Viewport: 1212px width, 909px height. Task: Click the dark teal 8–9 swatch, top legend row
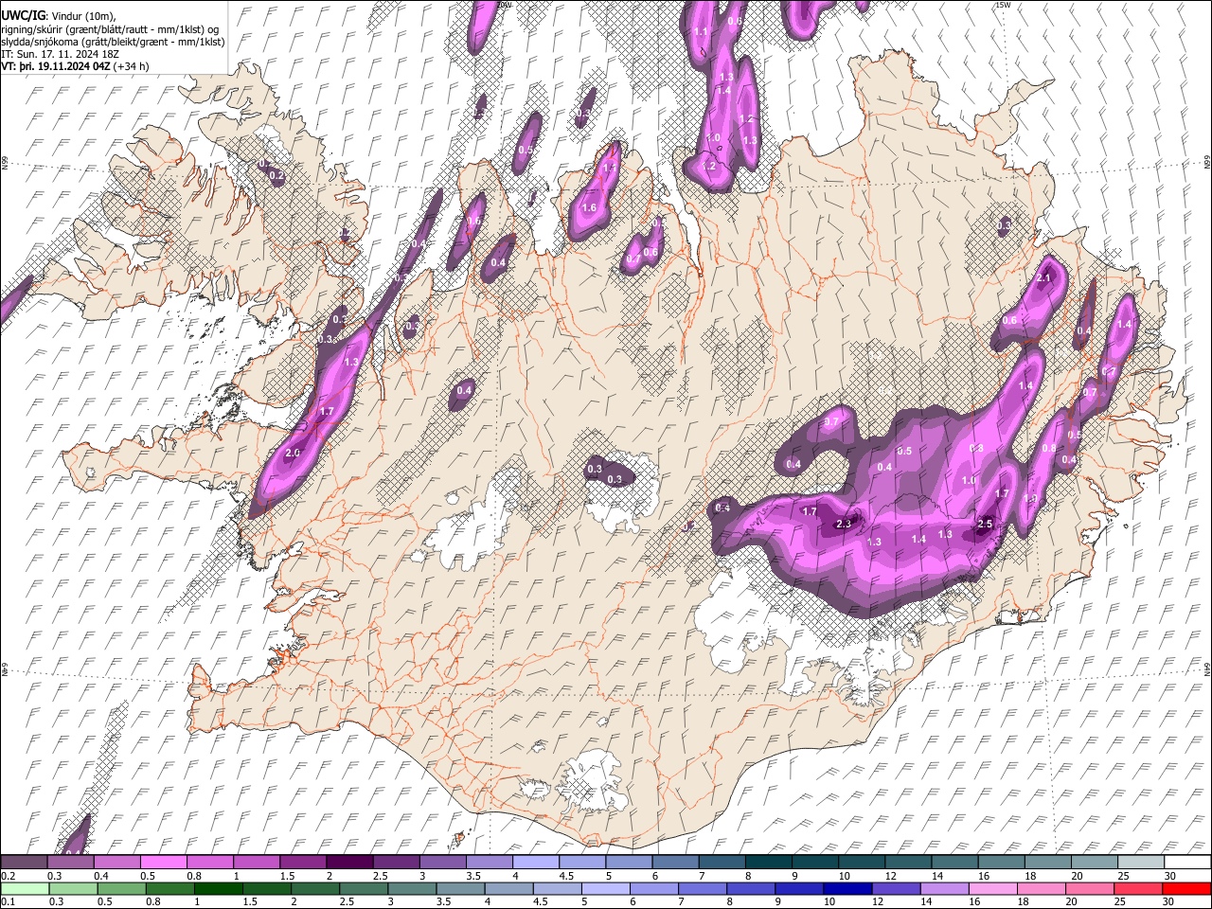tap(770, 863)
